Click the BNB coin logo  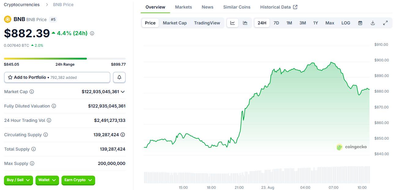(8, 19)
